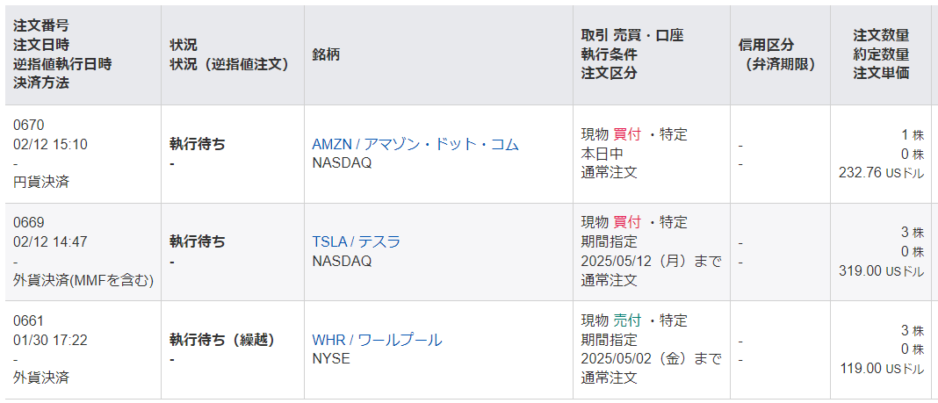Select 執行待ち status of the Amazon order

click(x=197, y=144)
